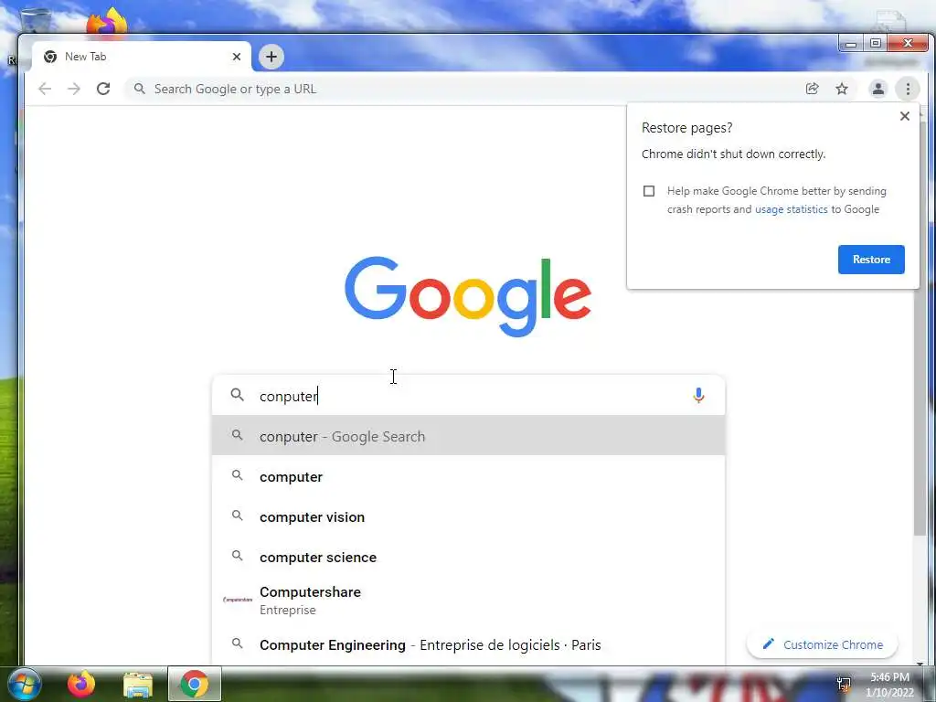Click the magnifier in Google search box
Screen dimensions: 936x702
click(x=238, y=395)
